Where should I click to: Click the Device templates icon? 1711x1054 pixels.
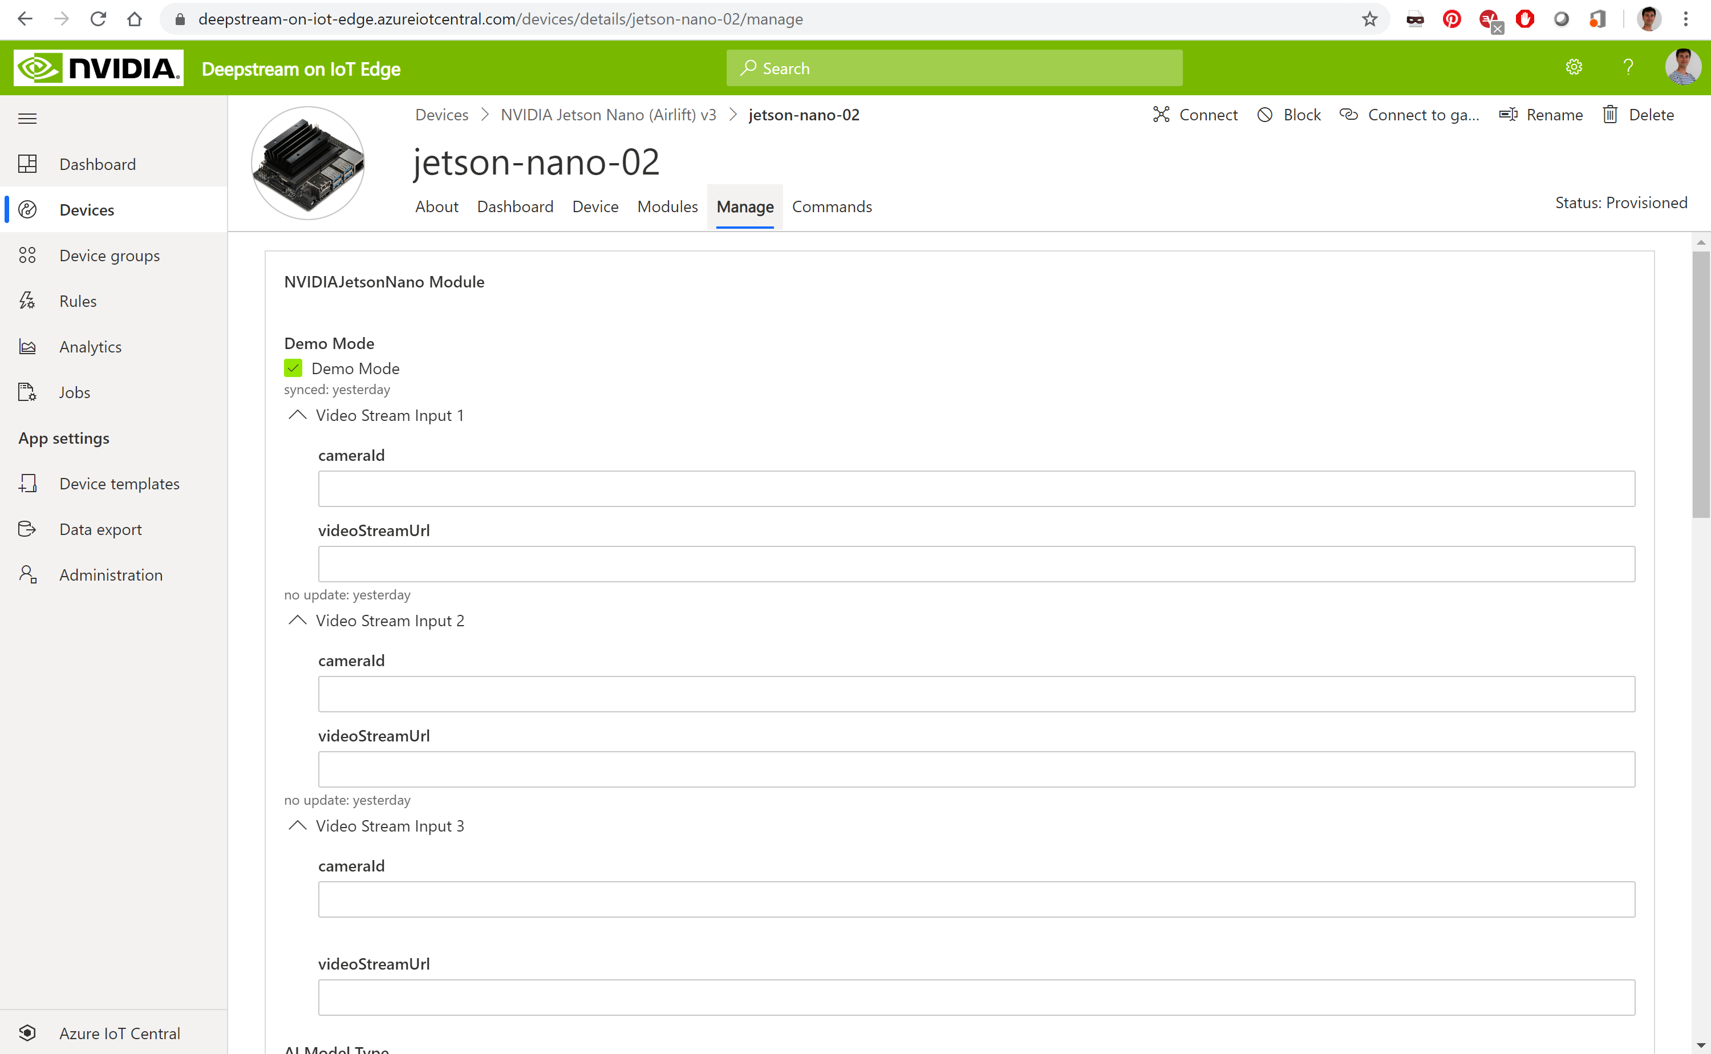(27, 484)
